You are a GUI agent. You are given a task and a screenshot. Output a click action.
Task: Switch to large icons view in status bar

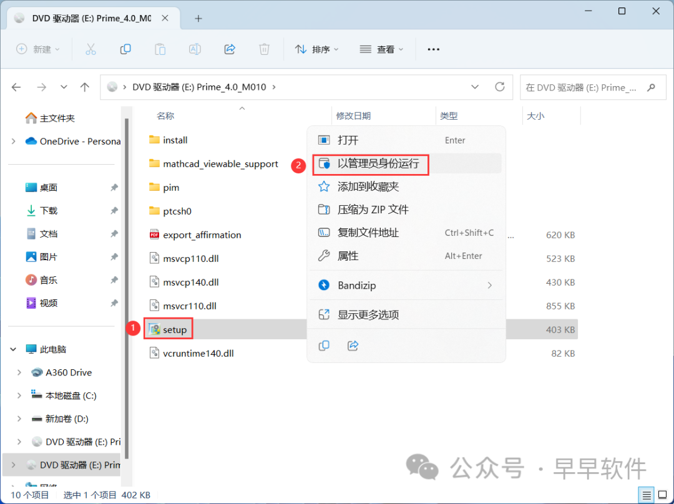(x=662, y=495)
